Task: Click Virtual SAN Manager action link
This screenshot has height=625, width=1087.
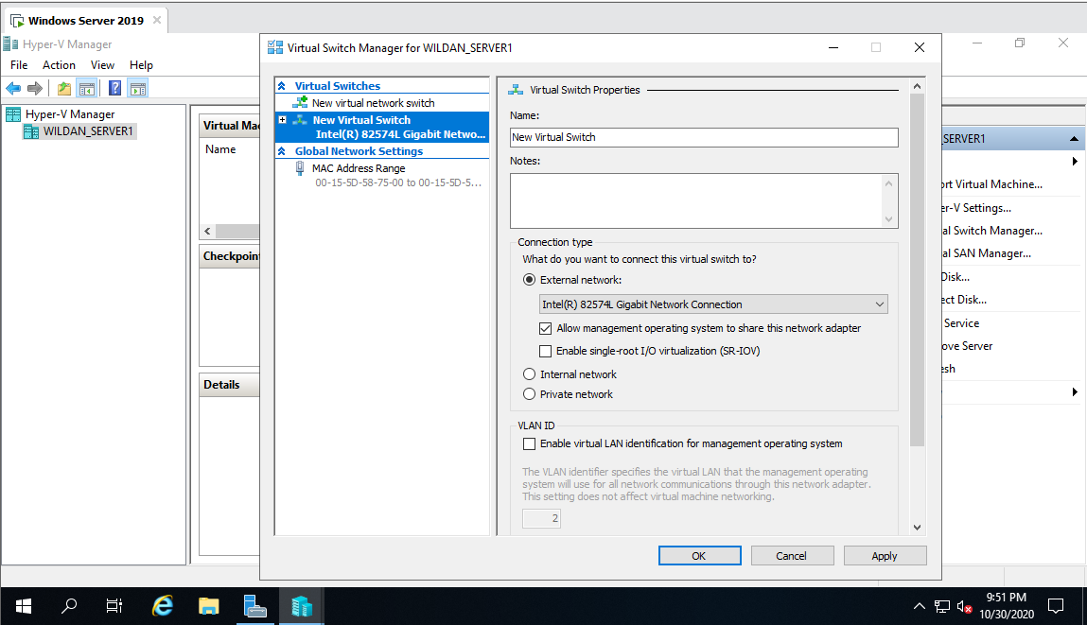Action: (x=987, y=253)
